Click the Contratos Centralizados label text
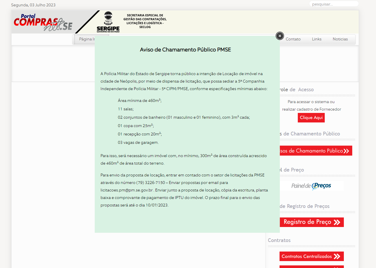This screenshot has height=268, width=376. click(306, 256)
